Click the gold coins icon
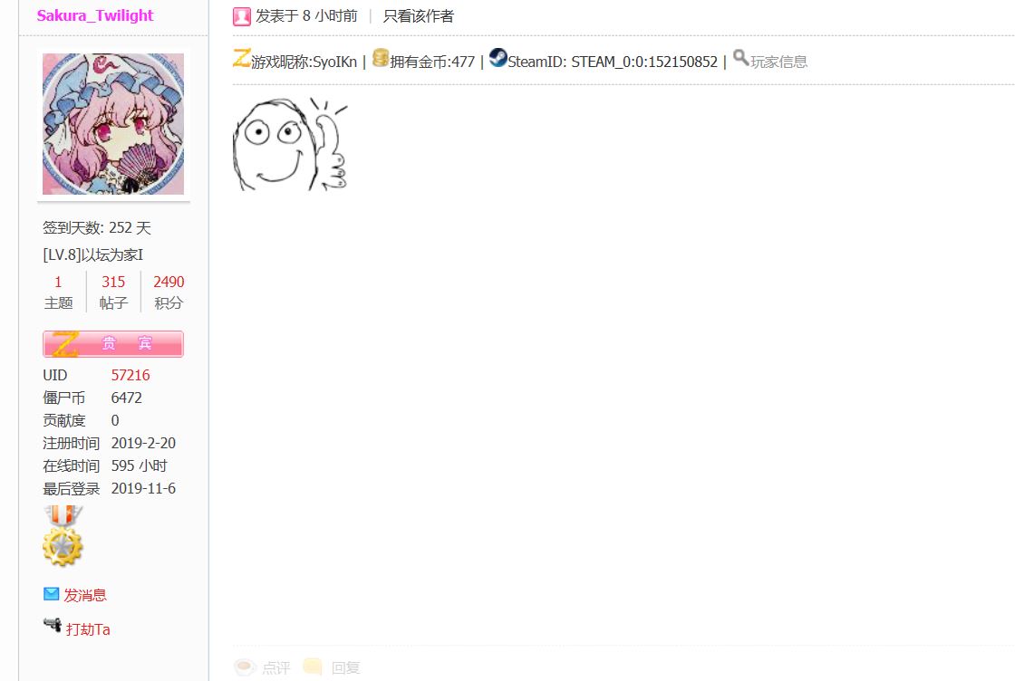 click(381, 58)
